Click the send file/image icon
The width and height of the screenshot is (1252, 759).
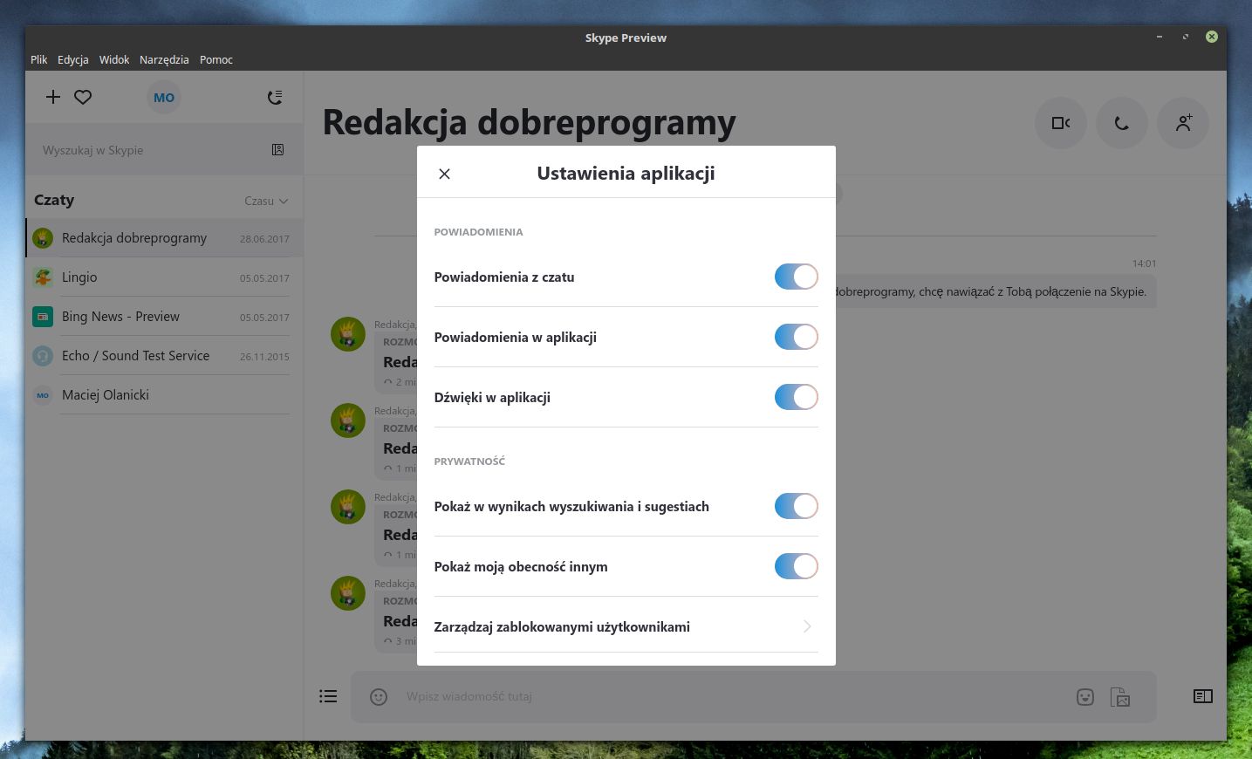pos(1120,696)
